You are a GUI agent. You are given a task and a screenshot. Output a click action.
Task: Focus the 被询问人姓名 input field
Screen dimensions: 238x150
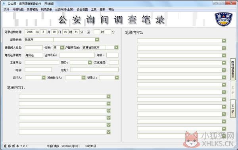(34, 48)
